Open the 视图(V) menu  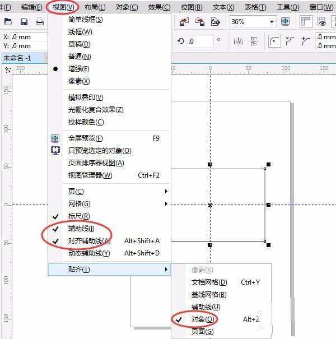click(x=63, y=7)
